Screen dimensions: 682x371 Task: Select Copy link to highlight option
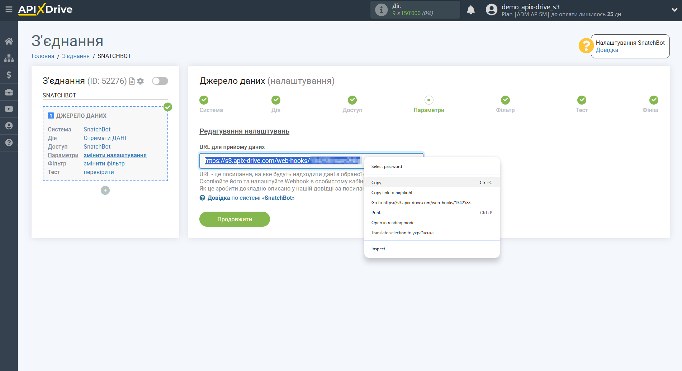click(x=392, y=193)
